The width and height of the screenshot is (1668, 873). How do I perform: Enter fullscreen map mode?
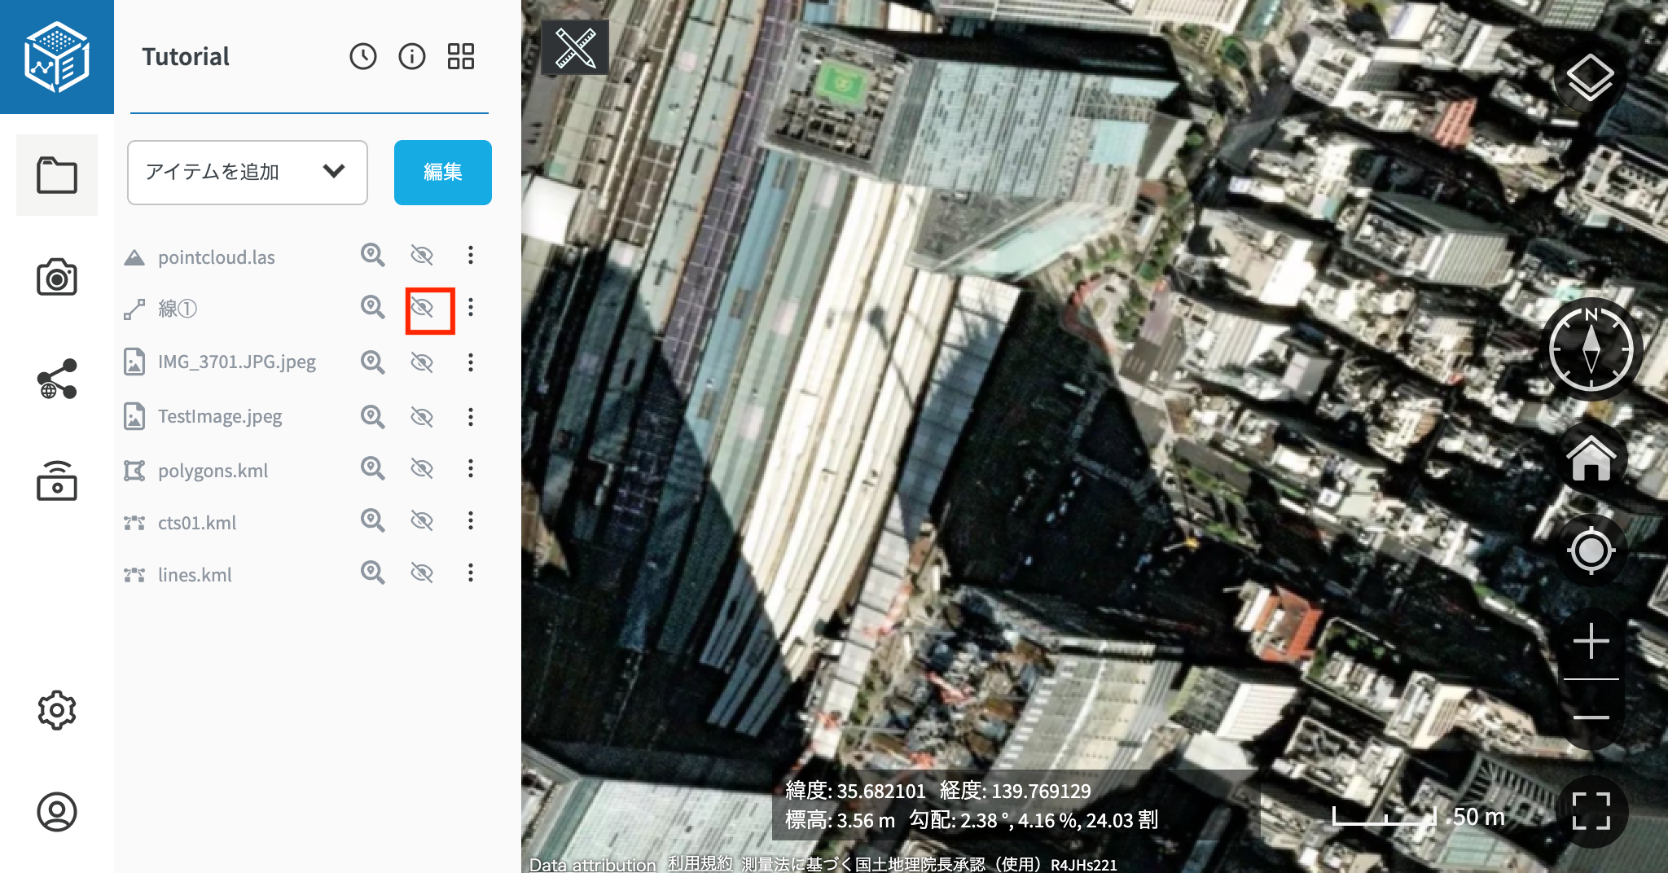click(x=1591, y=811)
